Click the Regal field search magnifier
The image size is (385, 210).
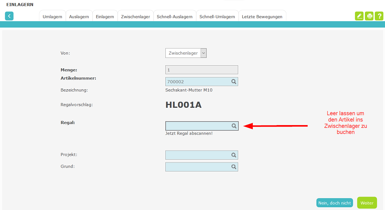coord(234,126)
